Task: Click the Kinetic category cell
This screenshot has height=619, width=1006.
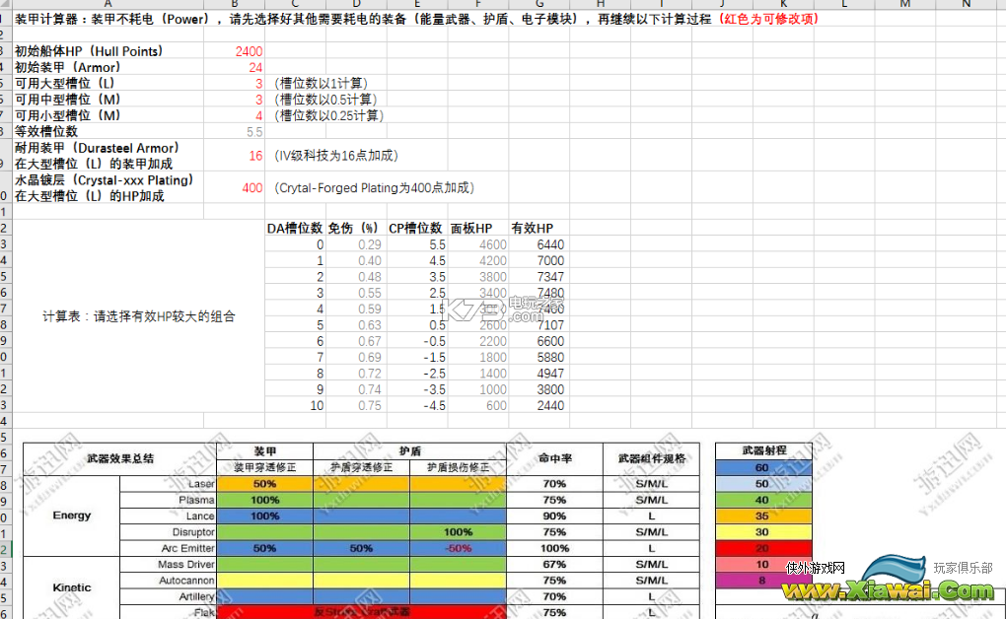Action: (x=72, y=587)
